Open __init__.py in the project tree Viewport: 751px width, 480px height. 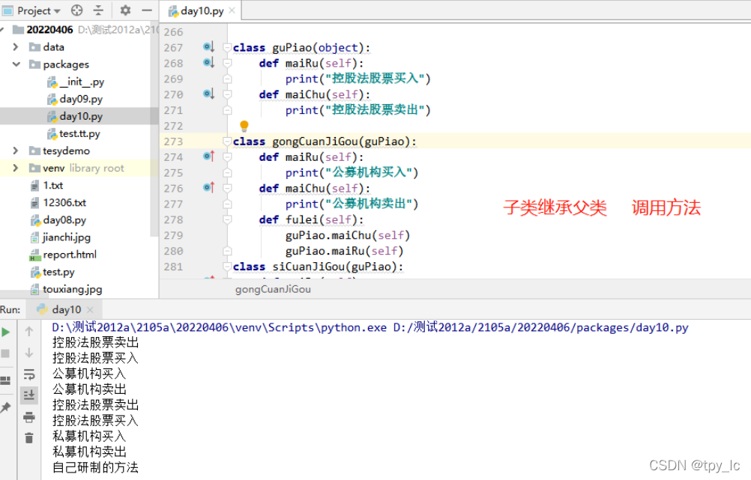(82, 82)
